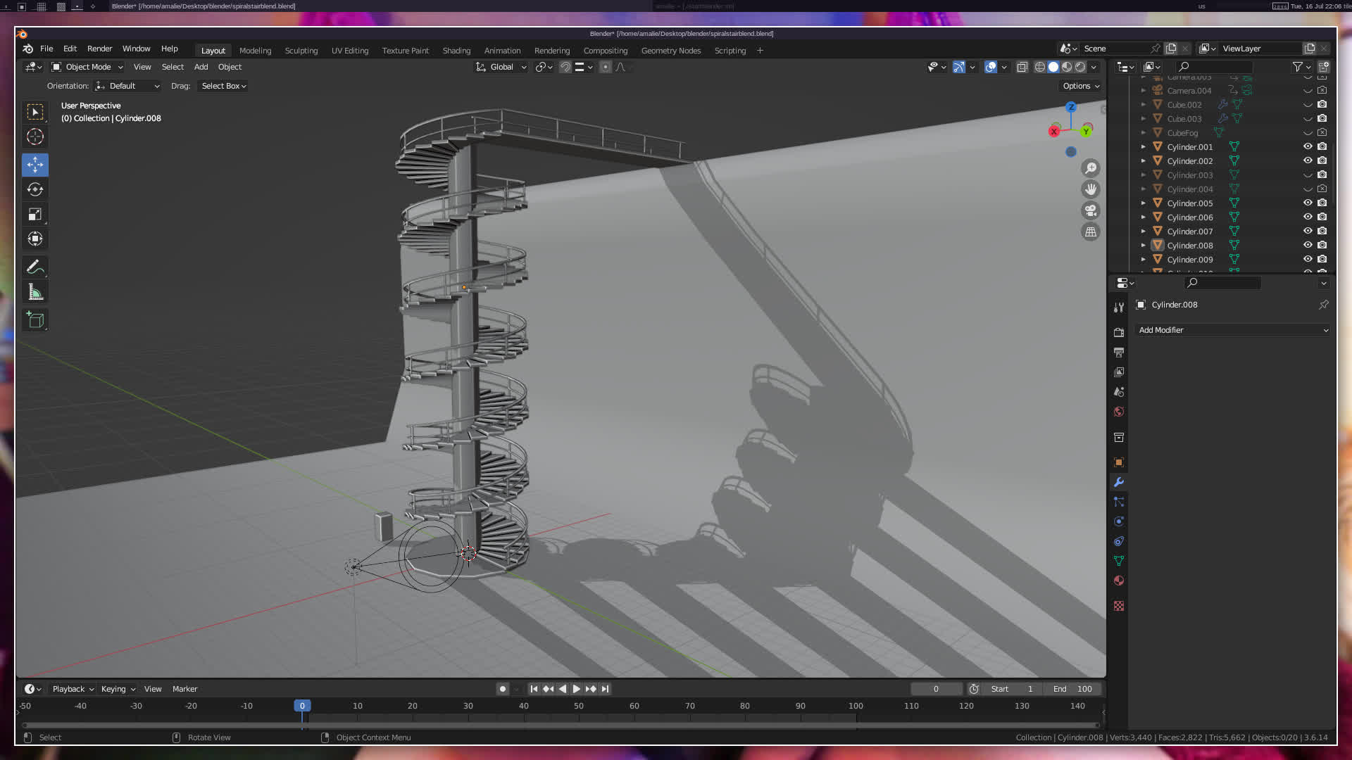Select the Move tool in the toolbar

pos(35,165)
